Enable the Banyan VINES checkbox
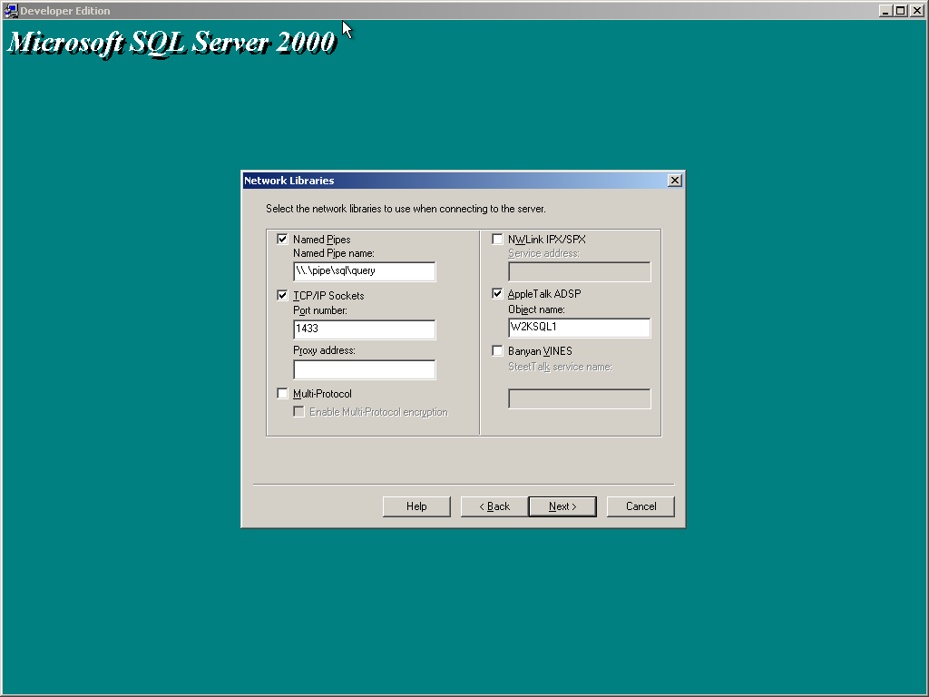The image size is (929, 697). coord(498,351)
